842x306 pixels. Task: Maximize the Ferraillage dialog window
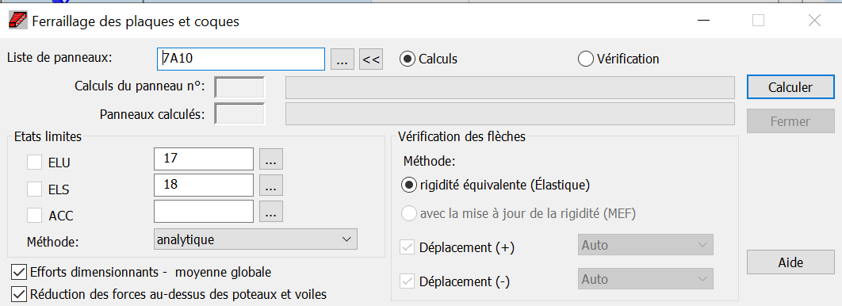[758, 21]
